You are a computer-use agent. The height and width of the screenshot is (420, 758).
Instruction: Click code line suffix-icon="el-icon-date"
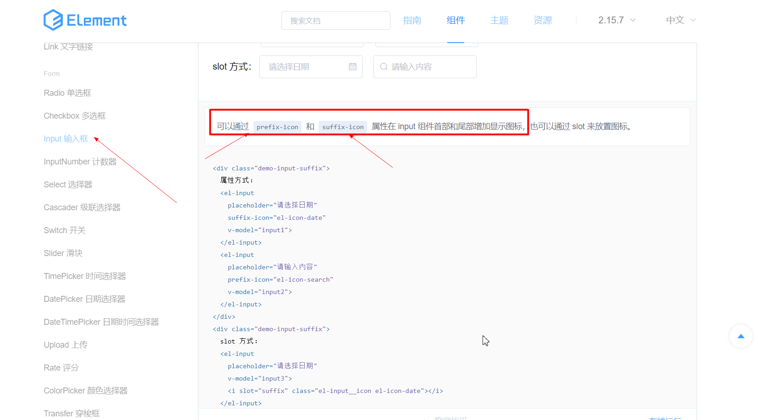coord(277,218)
